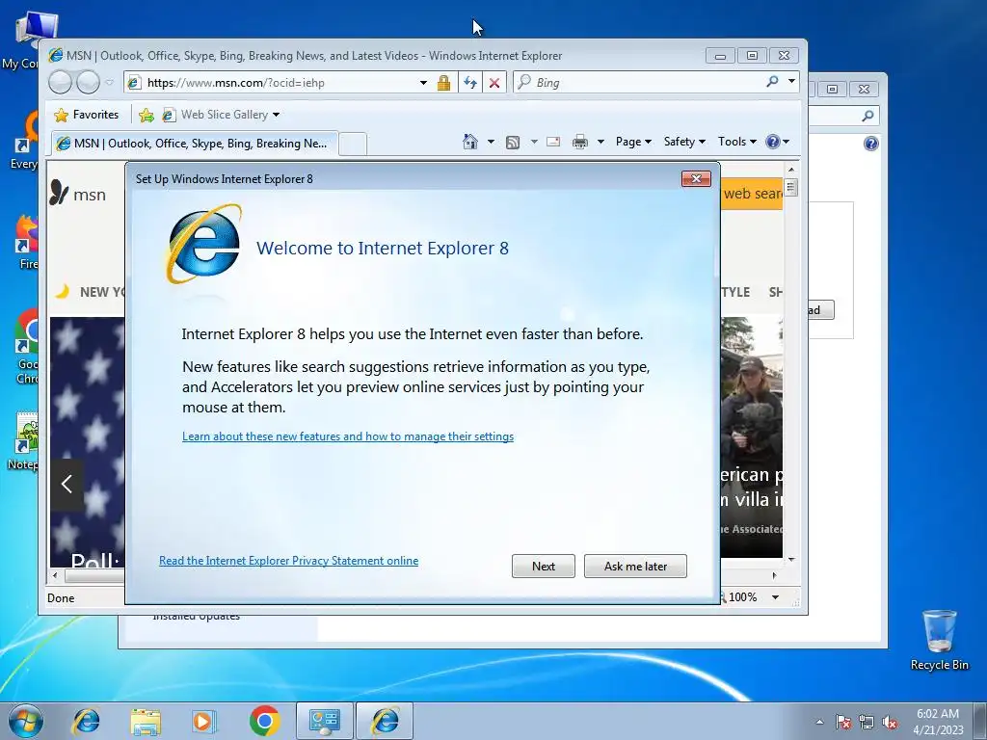The height and width of the screenshot is (740, 987).
Task: Expand the Home button dropdown arrow
Action: tap(491, 142)
